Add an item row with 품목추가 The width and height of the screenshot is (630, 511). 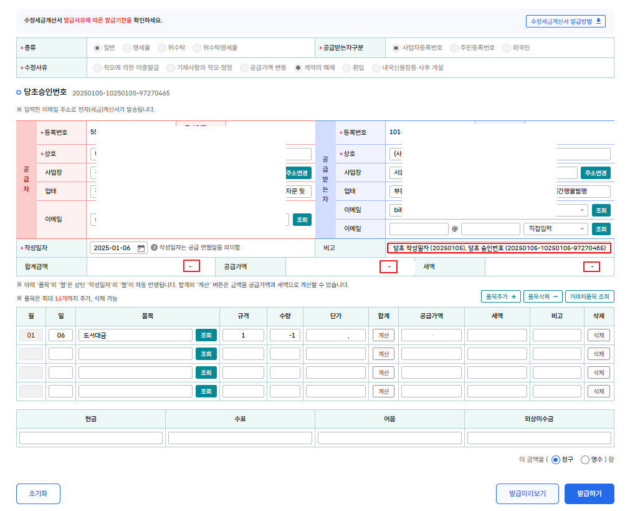[500, 296]
